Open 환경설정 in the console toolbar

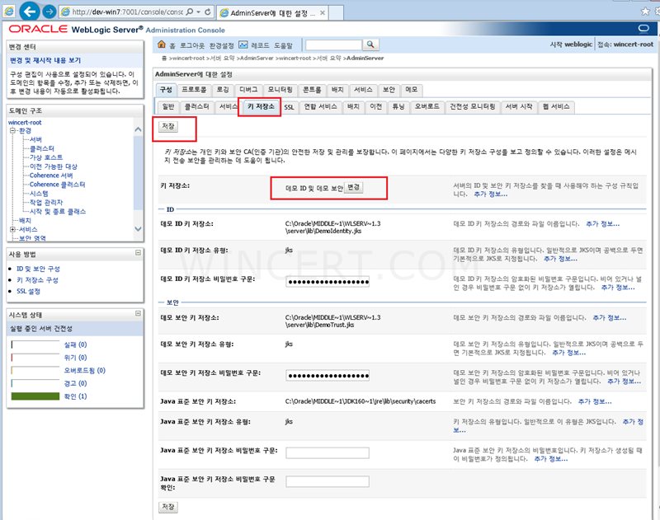(x=221, y=45)
